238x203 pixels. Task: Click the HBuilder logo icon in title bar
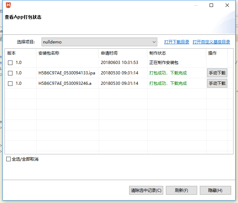(8, 5)
